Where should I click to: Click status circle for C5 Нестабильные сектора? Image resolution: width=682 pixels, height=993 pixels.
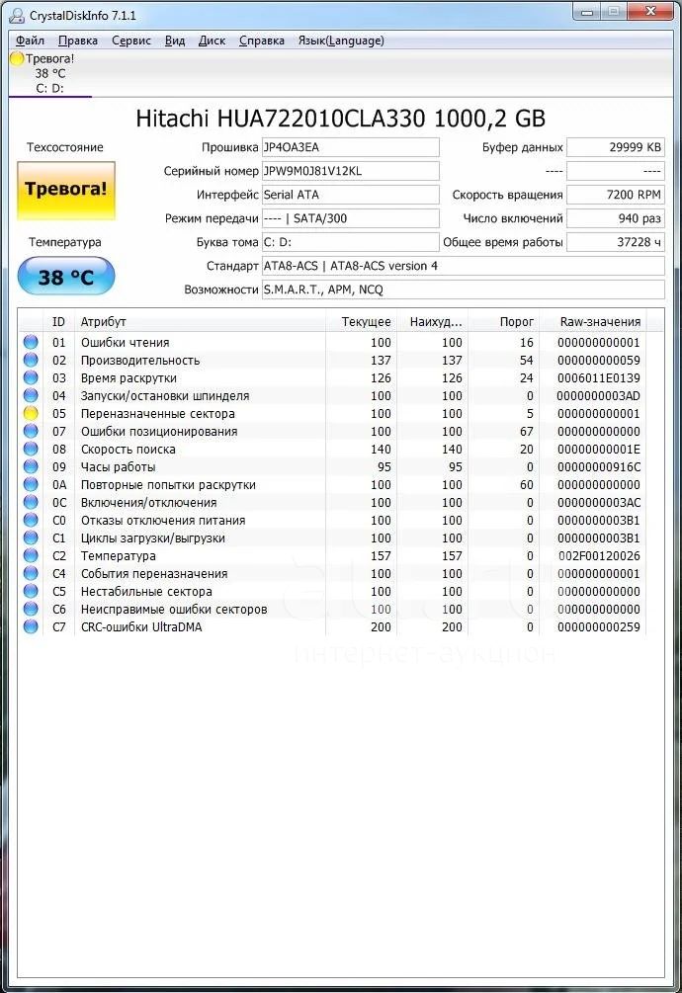pos(31,591)
